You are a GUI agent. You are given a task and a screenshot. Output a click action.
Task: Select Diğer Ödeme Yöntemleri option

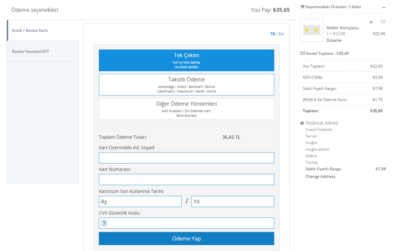pyautogui.click(x=186, y=109)
